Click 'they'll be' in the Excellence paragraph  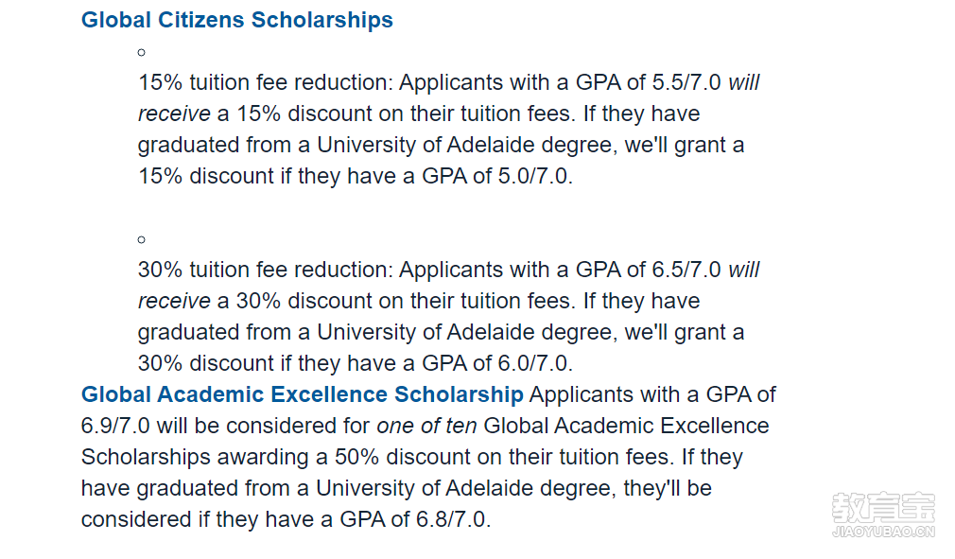coord(668,488)
